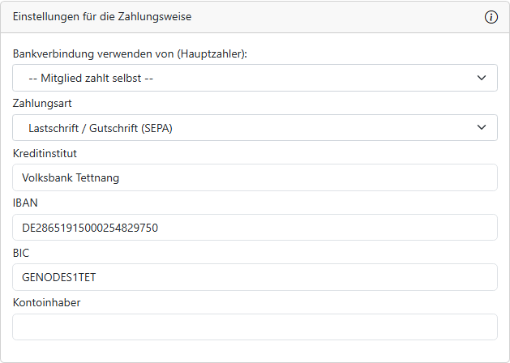Click the 'Kreditinstitut' label text
This screenshot has height=363, width=510.
[x=45, y=153]
